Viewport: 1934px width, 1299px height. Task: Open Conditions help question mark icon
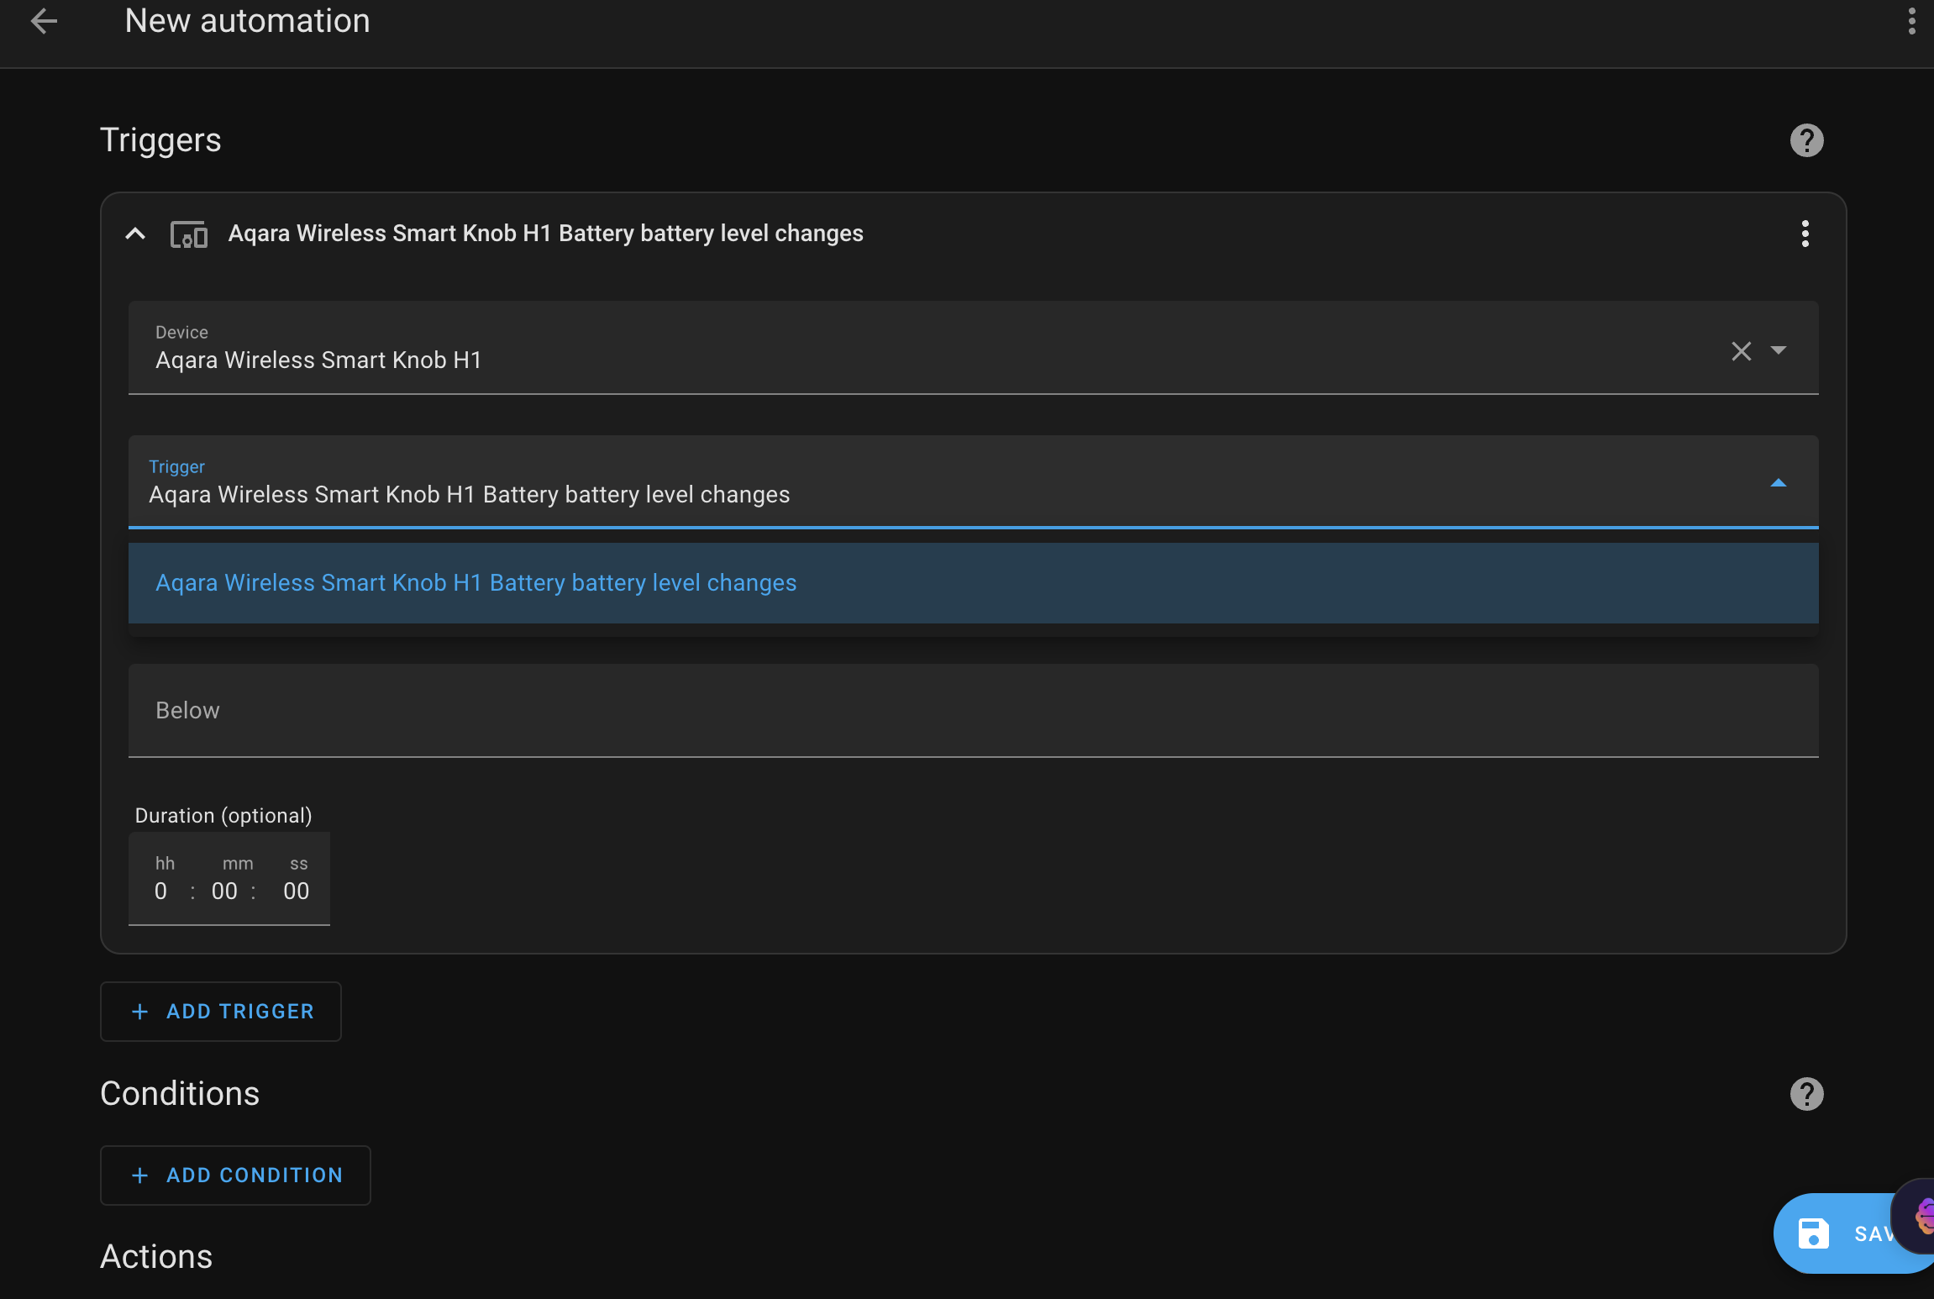[1806, 1094]
